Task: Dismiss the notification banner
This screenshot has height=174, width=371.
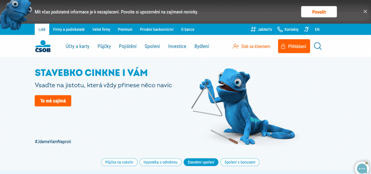Action: (365, 11)
